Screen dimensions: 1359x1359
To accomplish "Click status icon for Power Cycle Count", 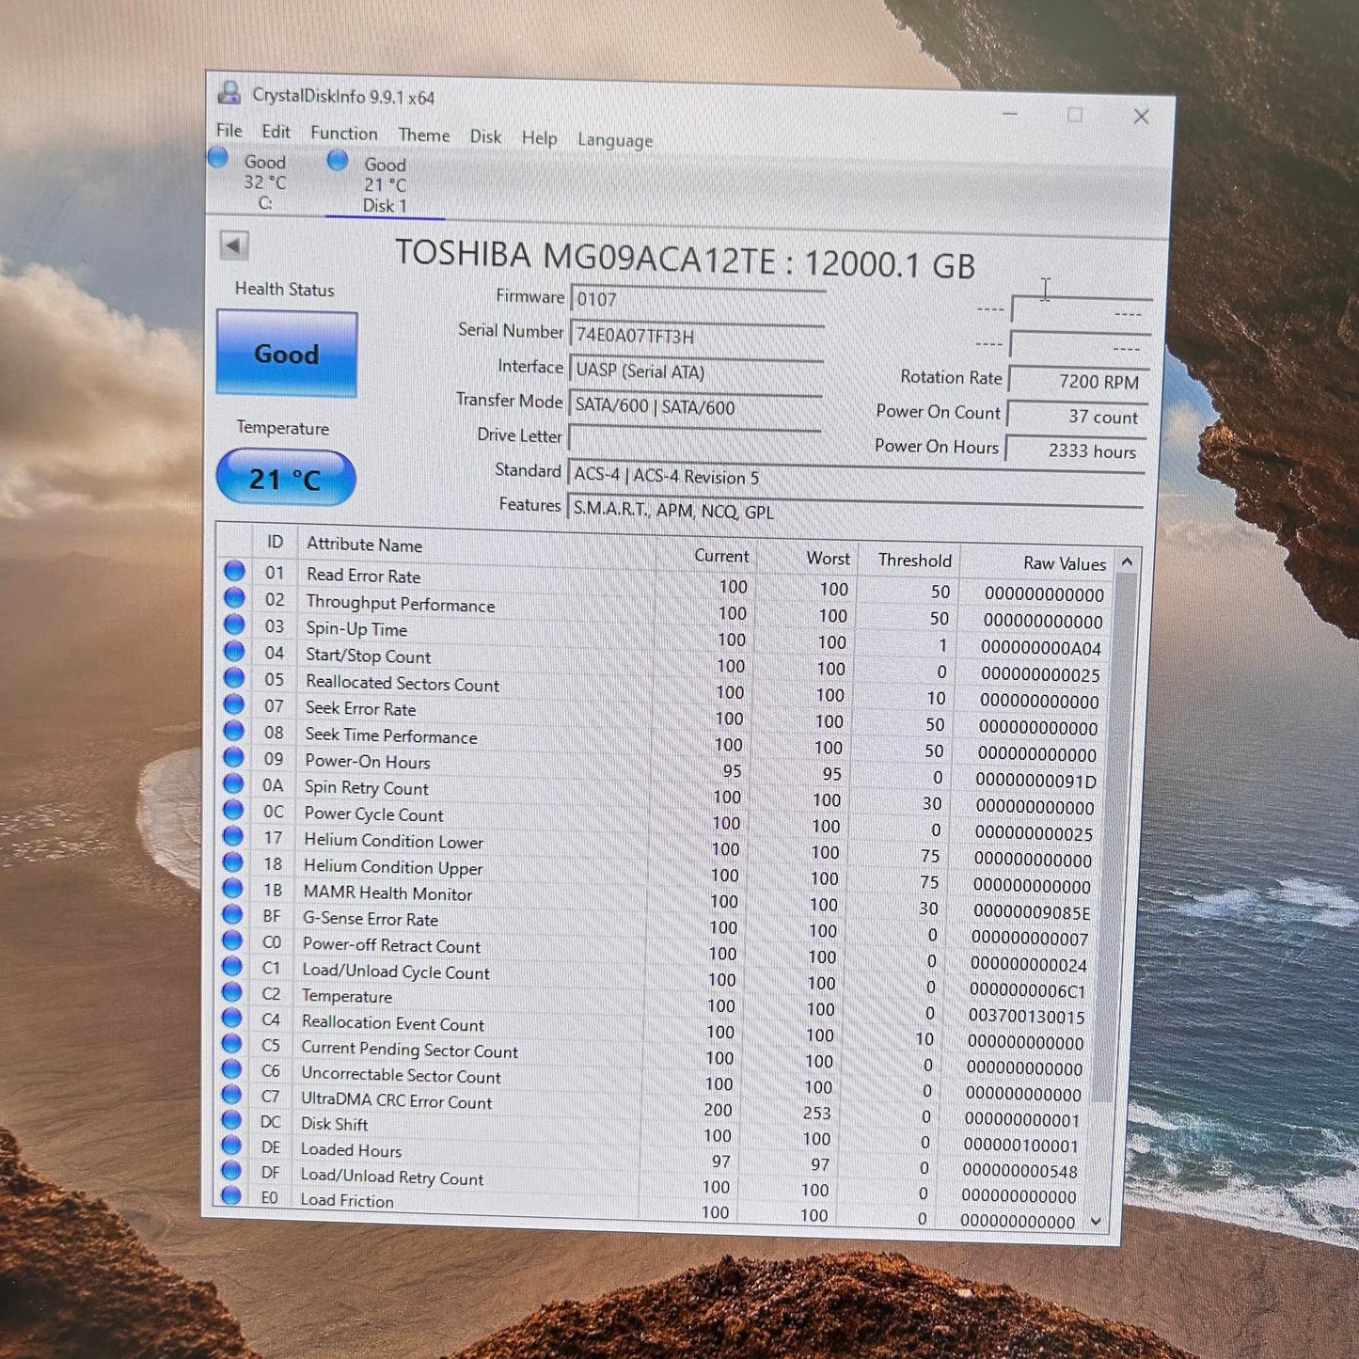I will coord(233,809).
